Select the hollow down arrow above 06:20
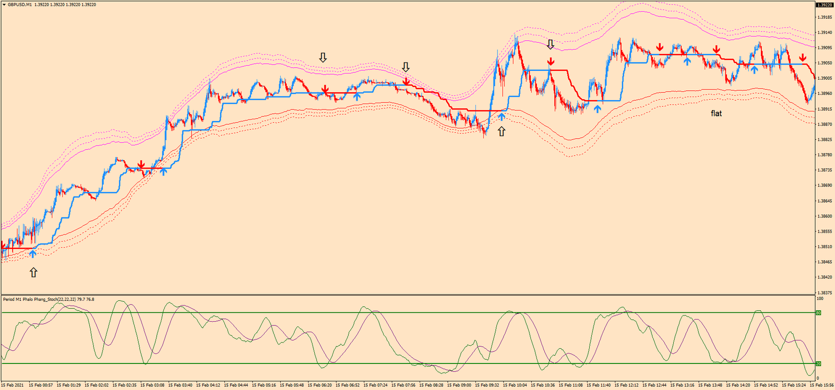 click(323, 57)
